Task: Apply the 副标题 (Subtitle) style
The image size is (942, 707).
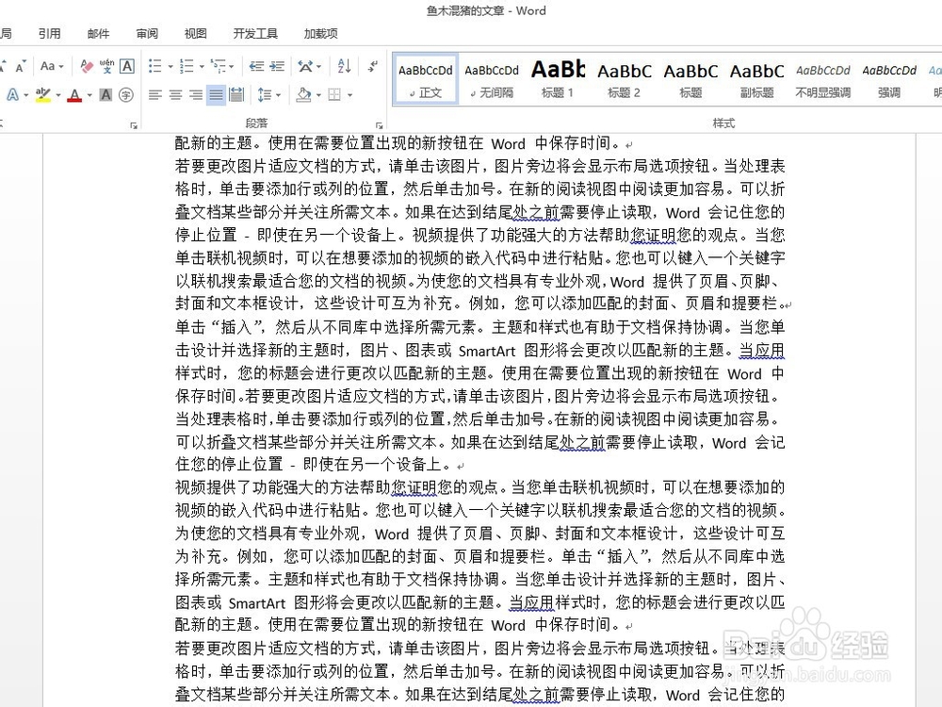Action: click(756, 79)
